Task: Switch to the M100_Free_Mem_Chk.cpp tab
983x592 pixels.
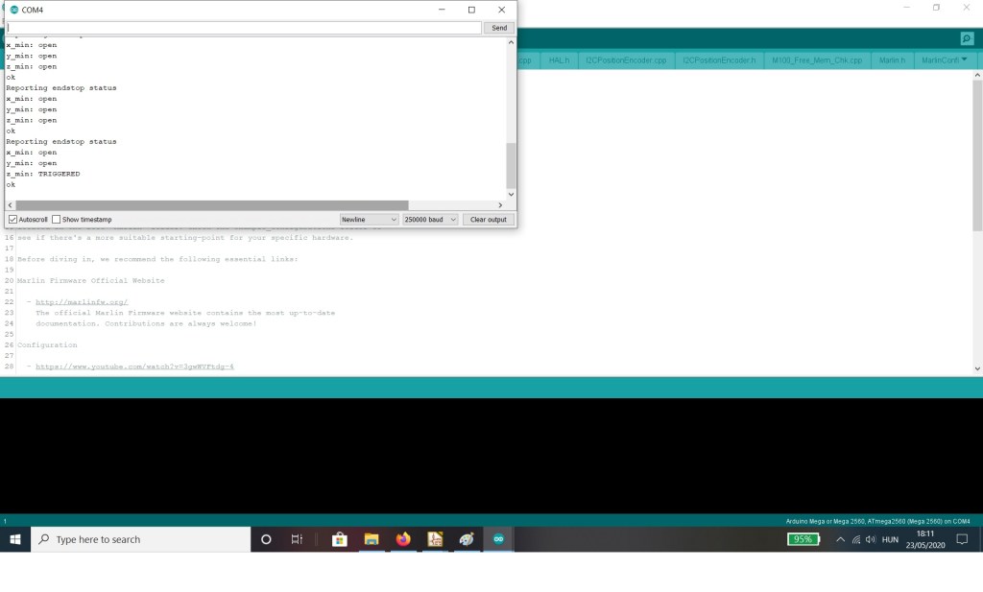Action: [817, 59]
